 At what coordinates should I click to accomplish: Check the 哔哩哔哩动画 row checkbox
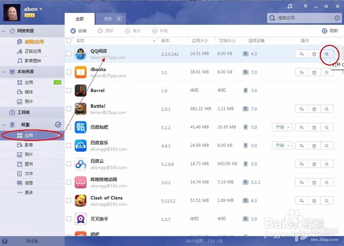coord(69,182)
